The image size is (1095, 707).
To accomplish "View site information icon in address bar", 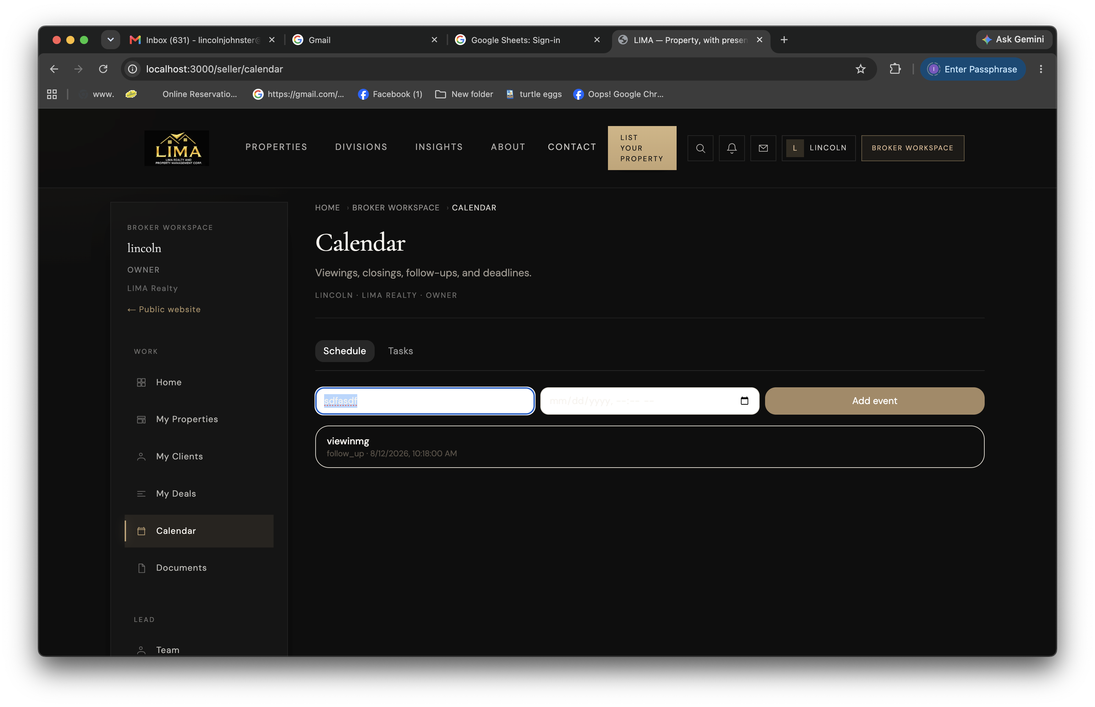I will (x=133, y=69).
